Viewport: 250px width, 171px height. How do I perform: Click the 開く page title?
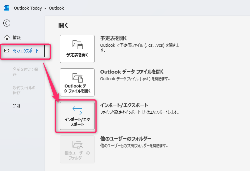63,26
